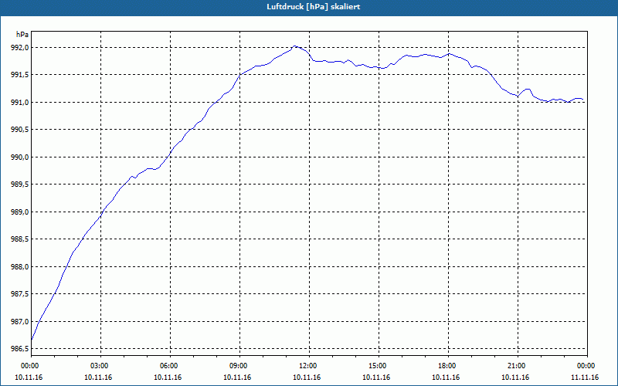Click the 21:00 time axis label
This screenshot has height=386, width=618.
point(518,366)
